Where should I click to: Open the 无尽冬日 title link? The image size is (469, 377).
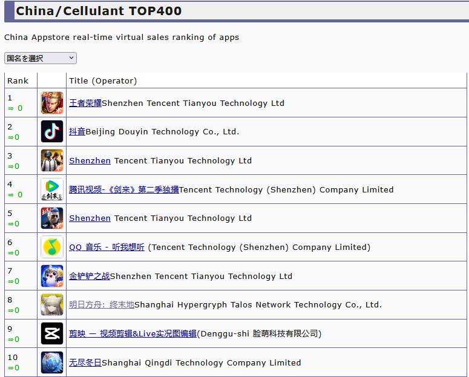click(x=85, y=363)
